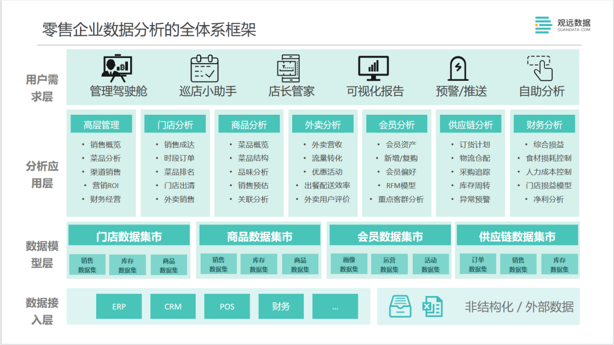Click the 新增/复购 item
The height and width of the screenshot is (345, 614).
[x=401, y=158]
